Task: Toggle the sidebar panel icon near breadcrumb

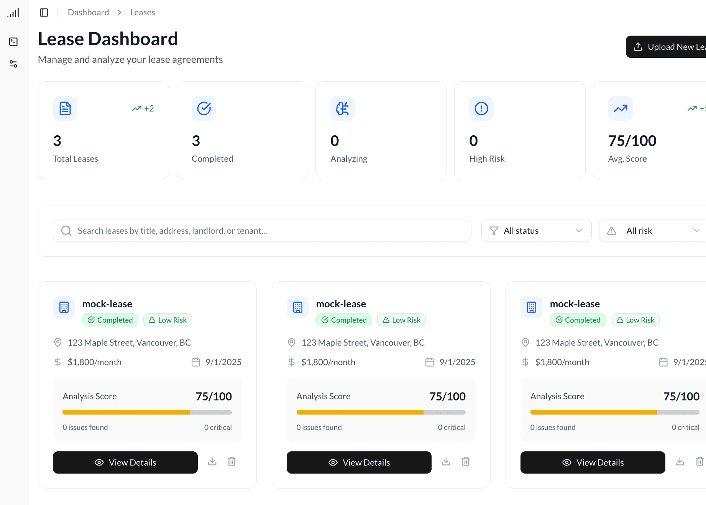Action: (x=44, y=12)
